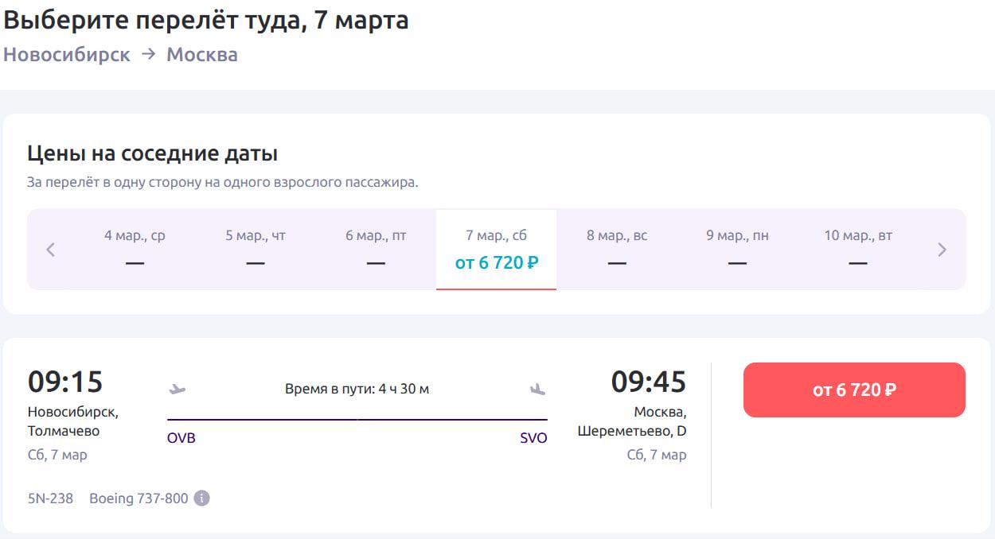Click the 09:15 departure time

65,382
